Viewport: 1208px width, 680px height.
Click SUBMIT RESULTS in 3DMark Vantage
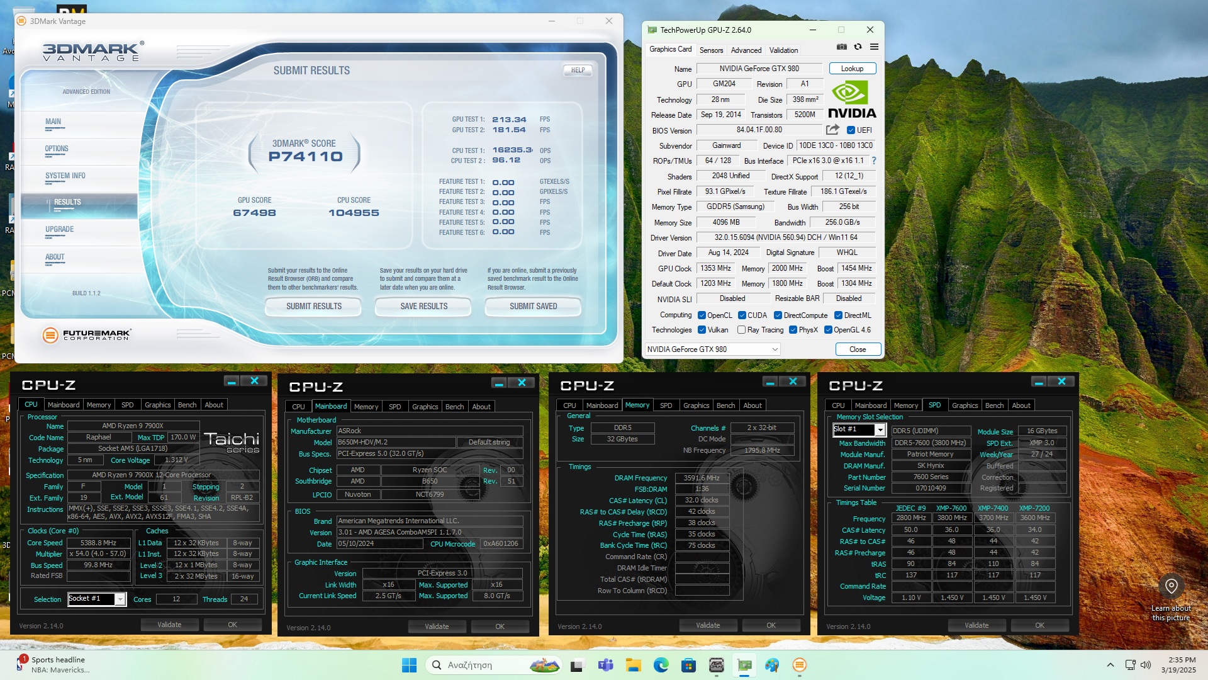coord(313,307)
